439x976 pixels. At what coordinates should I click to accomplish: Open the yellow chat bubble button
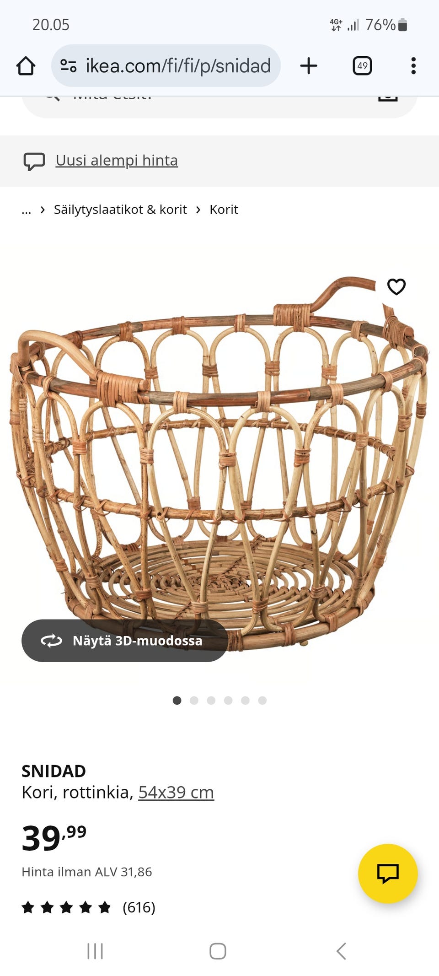coord(388,873)
